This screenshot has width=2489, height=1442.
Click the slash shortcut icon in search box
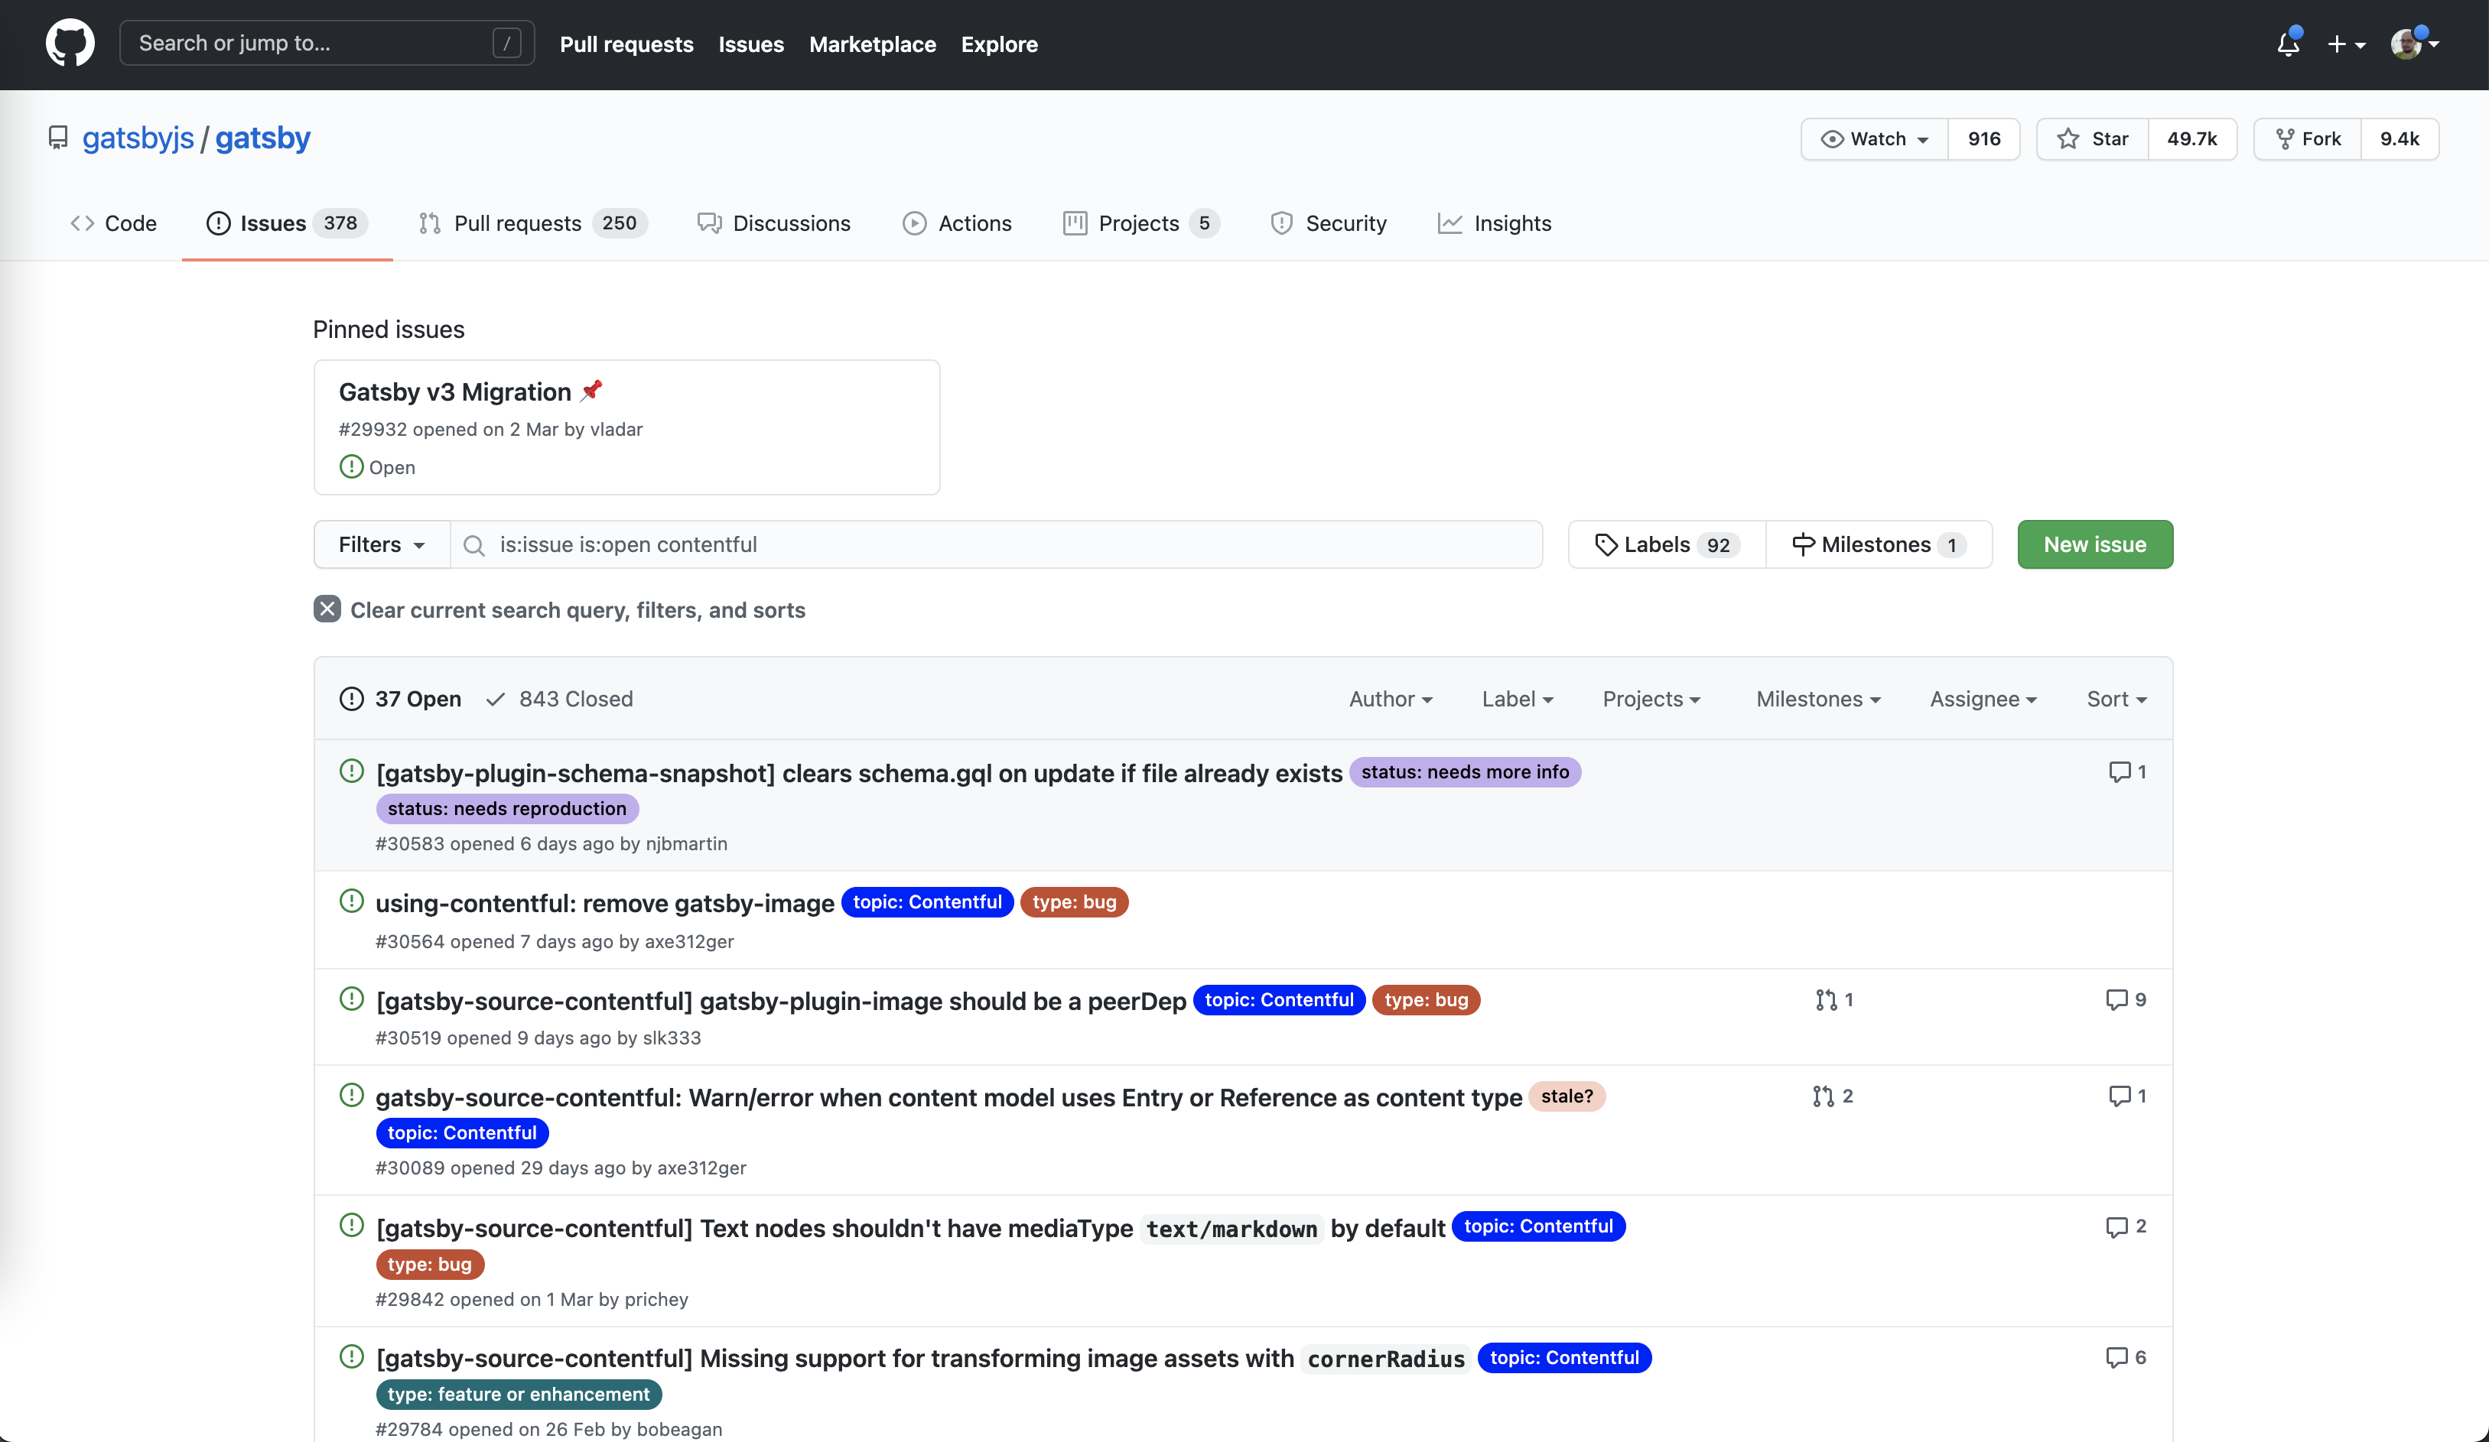506,44
